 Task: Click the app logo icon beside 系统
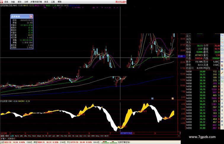(x=1, y=2)
